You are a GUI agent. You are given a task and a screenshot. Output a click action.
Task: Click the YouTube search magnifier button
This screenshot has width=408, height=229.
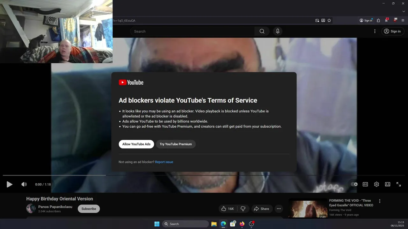tap(262, 31)
